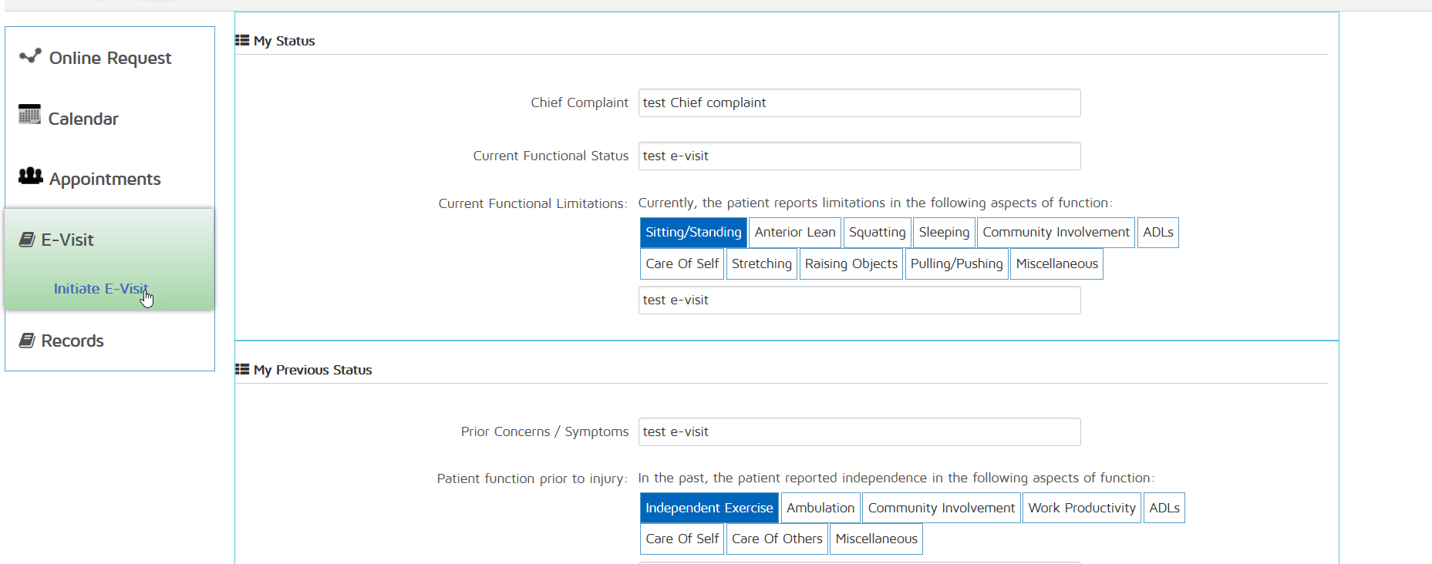
Task: Deselect the Sitting/Standing limitation toggle
Action: (692, 233)
